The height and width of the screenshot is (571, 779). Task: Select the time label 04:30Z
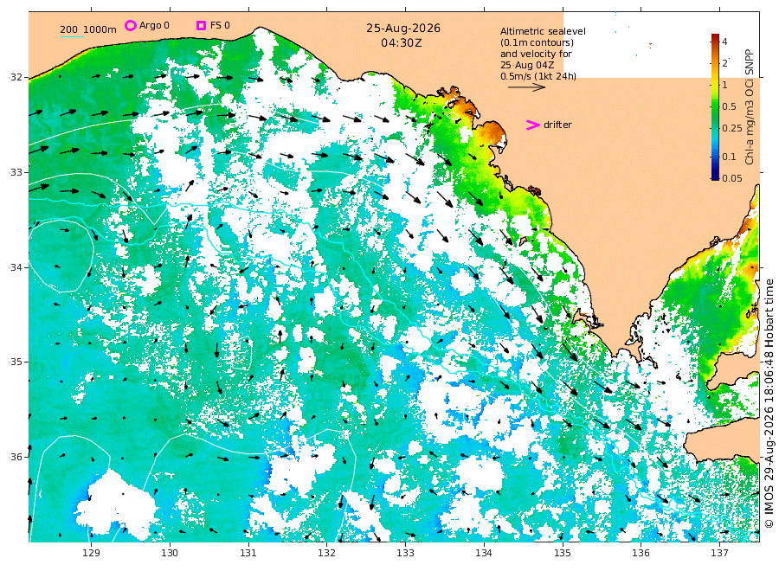(x=402, y=43)
